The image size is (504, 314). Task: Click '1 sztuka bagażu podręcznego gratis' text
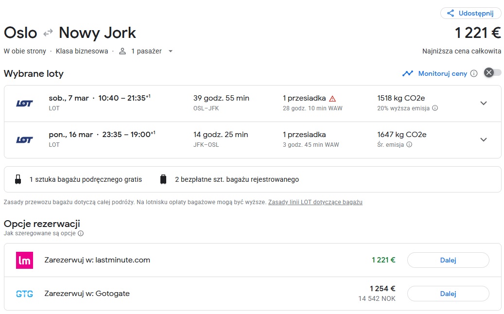(86, 179)
